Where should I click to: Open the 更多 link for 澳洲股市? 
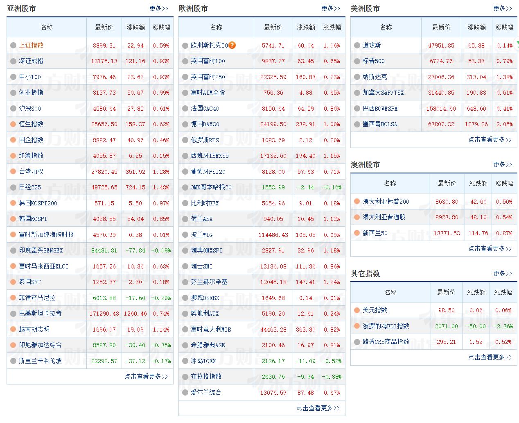coord(503,165)
